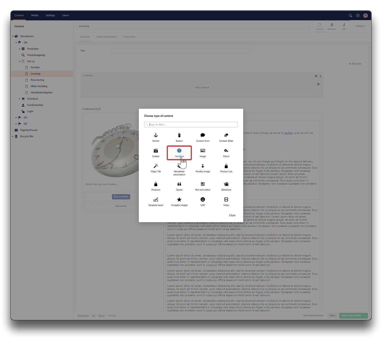Expand the Produkter tree node
Image resolution: width=382 pixels, height=339 pixels.
pos(20,49)
